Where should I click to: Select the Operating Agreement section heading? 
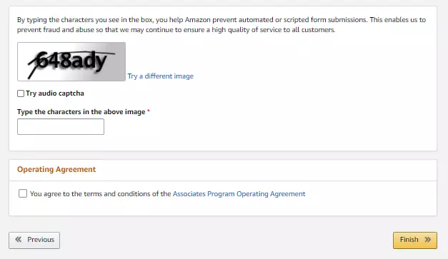56,169
